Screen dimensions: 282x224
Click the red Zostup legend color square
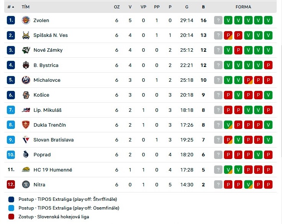[11, 217]
